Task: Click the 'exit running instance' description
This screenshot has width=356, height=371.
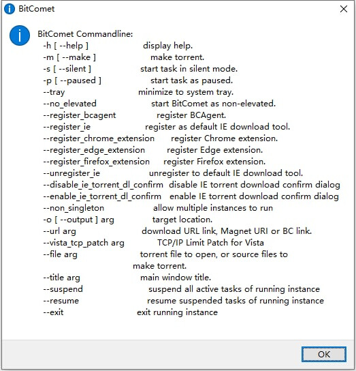Action: click(177, 312)
